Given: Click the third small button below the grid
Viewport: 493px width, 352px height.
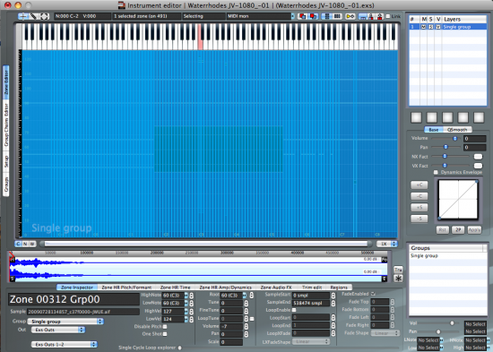Looking at the screenshot, I should click(x=32, y=244).
